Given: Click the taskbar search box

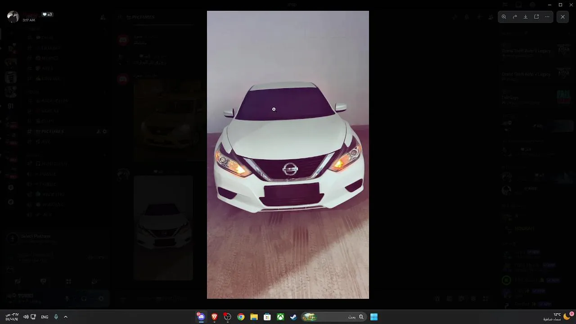Looking at the screenshot, I should [333, 317].
